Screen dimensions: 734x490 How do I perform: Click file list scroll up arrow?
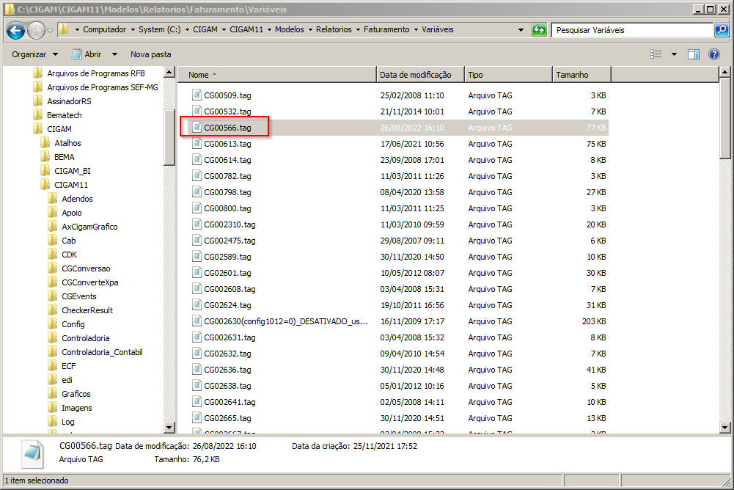[724, 72]
